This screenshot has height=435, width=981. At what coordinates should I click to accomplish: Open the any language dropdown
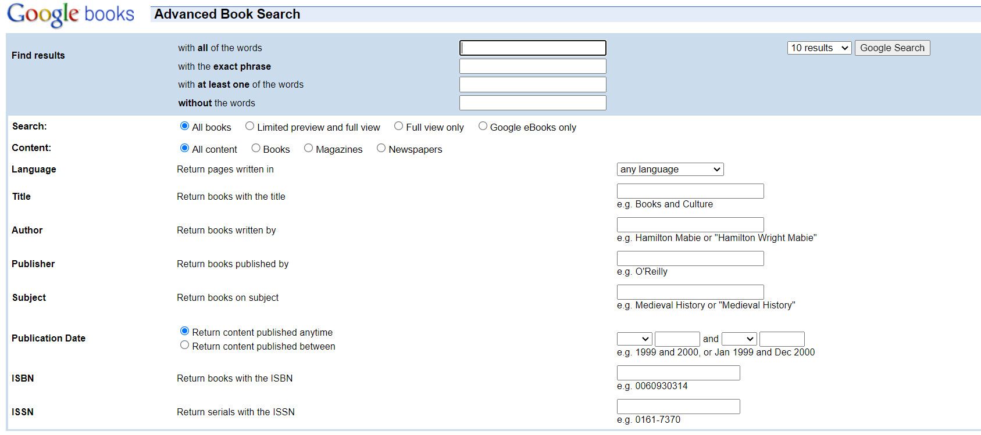[x=670, y=169]
